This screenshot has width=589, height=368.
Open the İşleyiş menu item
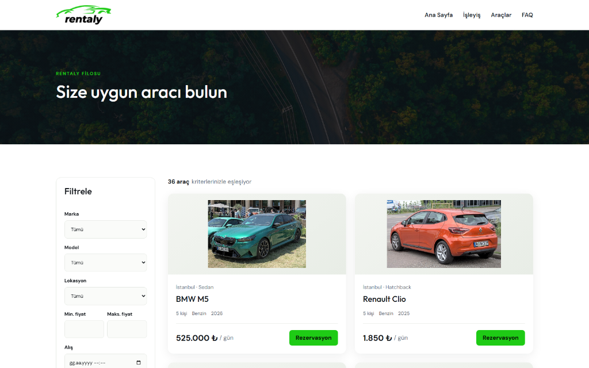point(472,15)
